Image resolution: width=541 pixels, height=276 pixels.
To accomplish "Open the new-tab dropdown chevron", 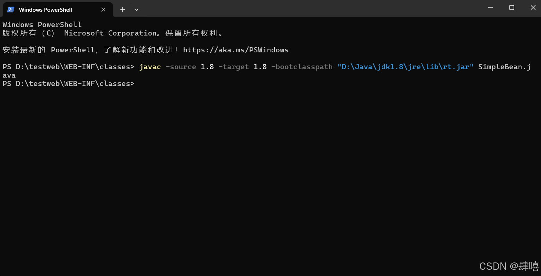I will 136,10.
